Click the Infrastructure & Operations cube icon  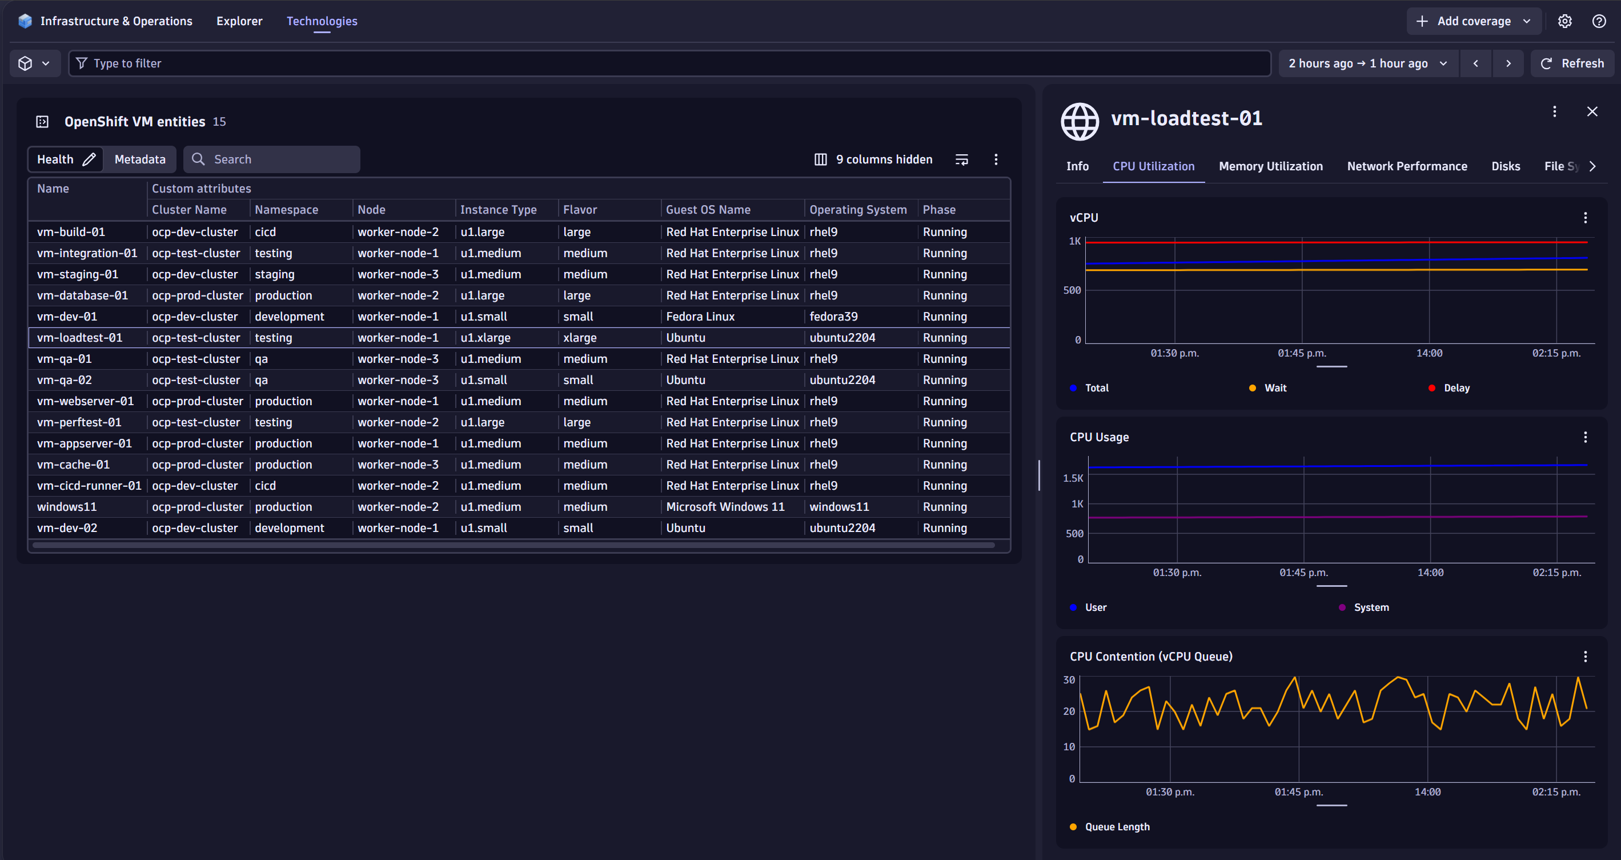coord(25,20)
